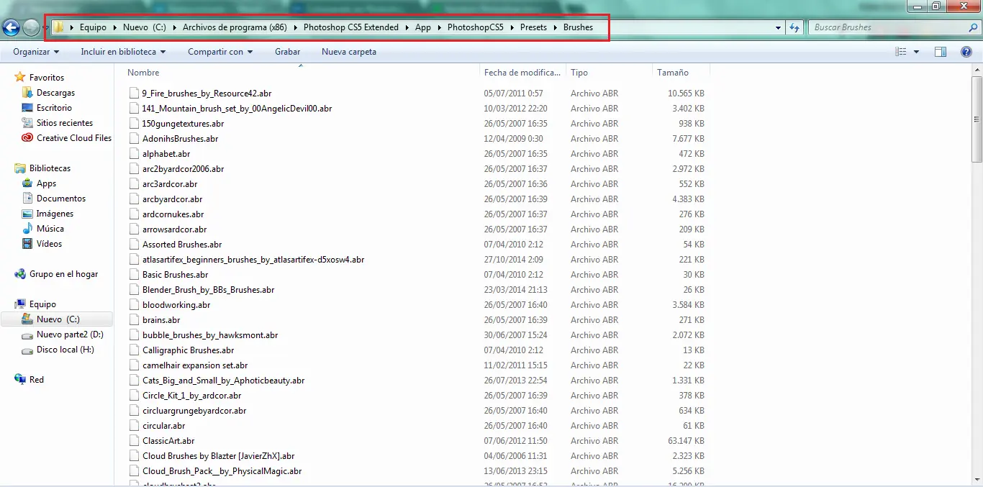The height and width of the screenshot is (487, 983).
Task: Select AdonihsBrushes.abr file
Action: pos(180,139)
